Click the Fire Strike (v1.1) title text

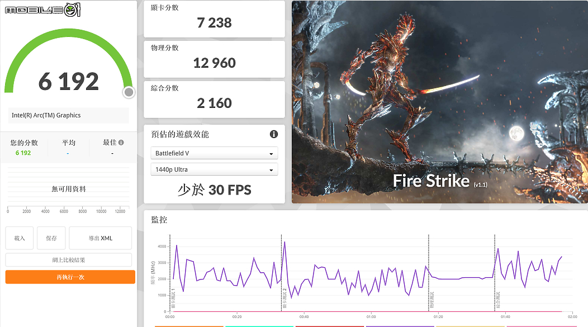click(x=440, y=181)
